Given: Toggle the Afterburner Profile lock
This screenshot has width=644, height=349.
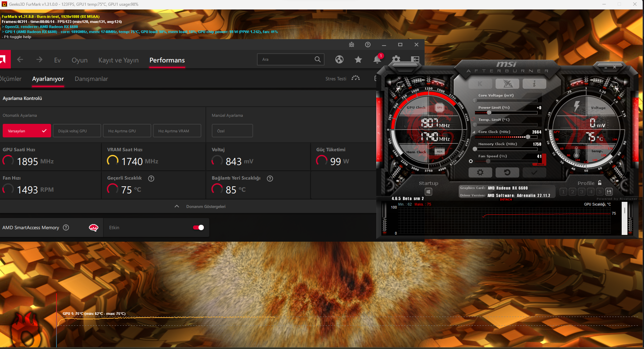Looking at the screenshot, I should 599,183.
